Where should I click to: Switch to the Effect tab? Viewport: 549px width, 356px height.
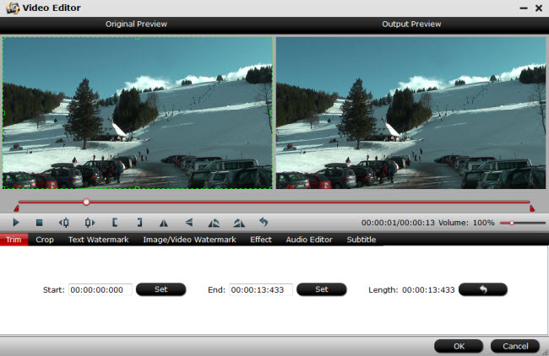[x=261, y=240]
